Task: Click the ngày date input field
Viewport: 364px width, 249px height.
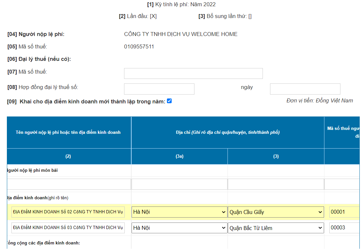Action: pyautogui.click(x=305, y=89)
